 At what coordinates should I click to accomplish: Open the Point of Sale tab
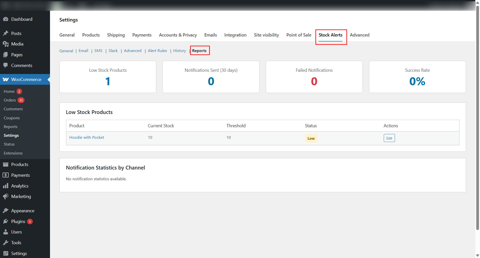pos(298,35)
